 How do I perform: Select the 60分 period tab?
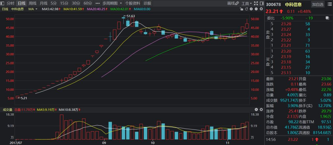[x=88, y=3]
